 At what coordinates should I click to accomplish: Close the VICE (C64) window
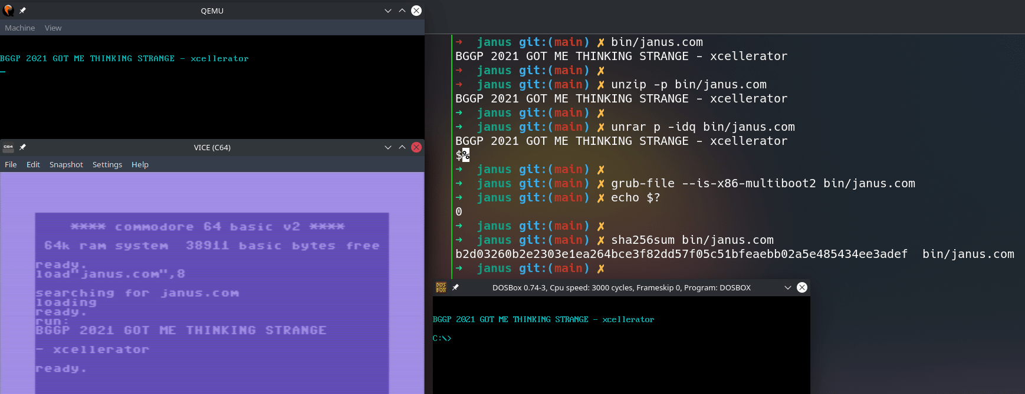pos(416,147)
